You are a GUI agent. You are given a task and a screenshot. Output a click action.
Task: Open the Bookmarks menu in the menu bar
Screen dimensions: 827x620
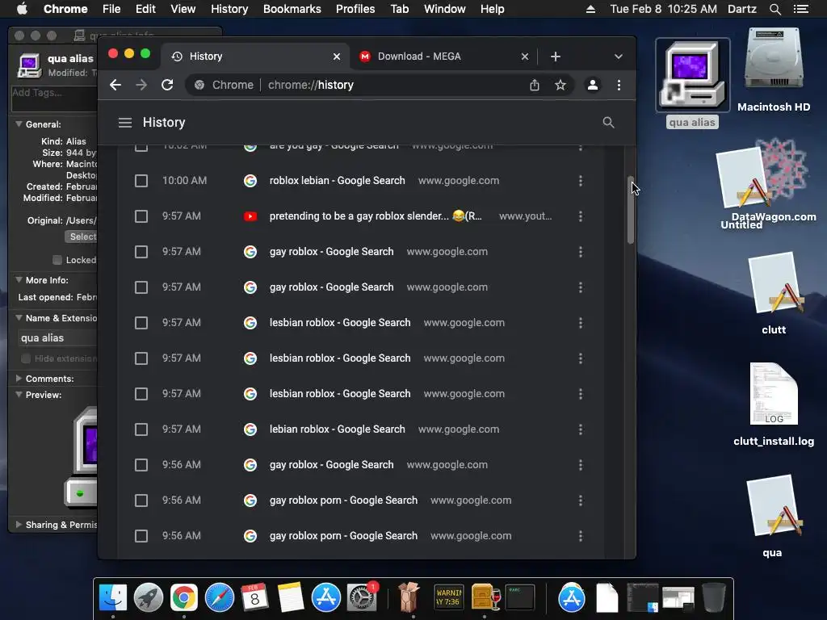point(292,9)
